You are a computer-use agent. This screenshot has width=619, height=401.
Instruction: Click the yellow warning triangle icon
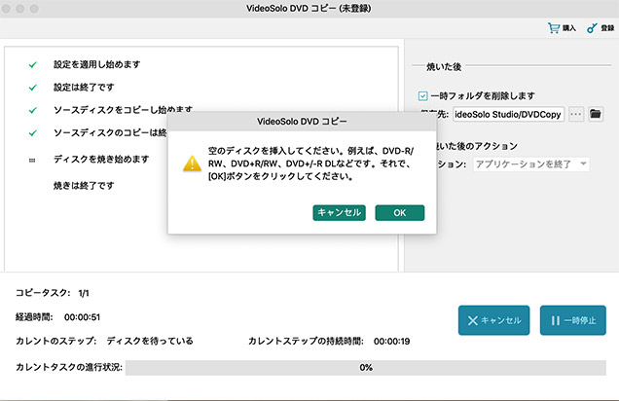coord(193,163)
